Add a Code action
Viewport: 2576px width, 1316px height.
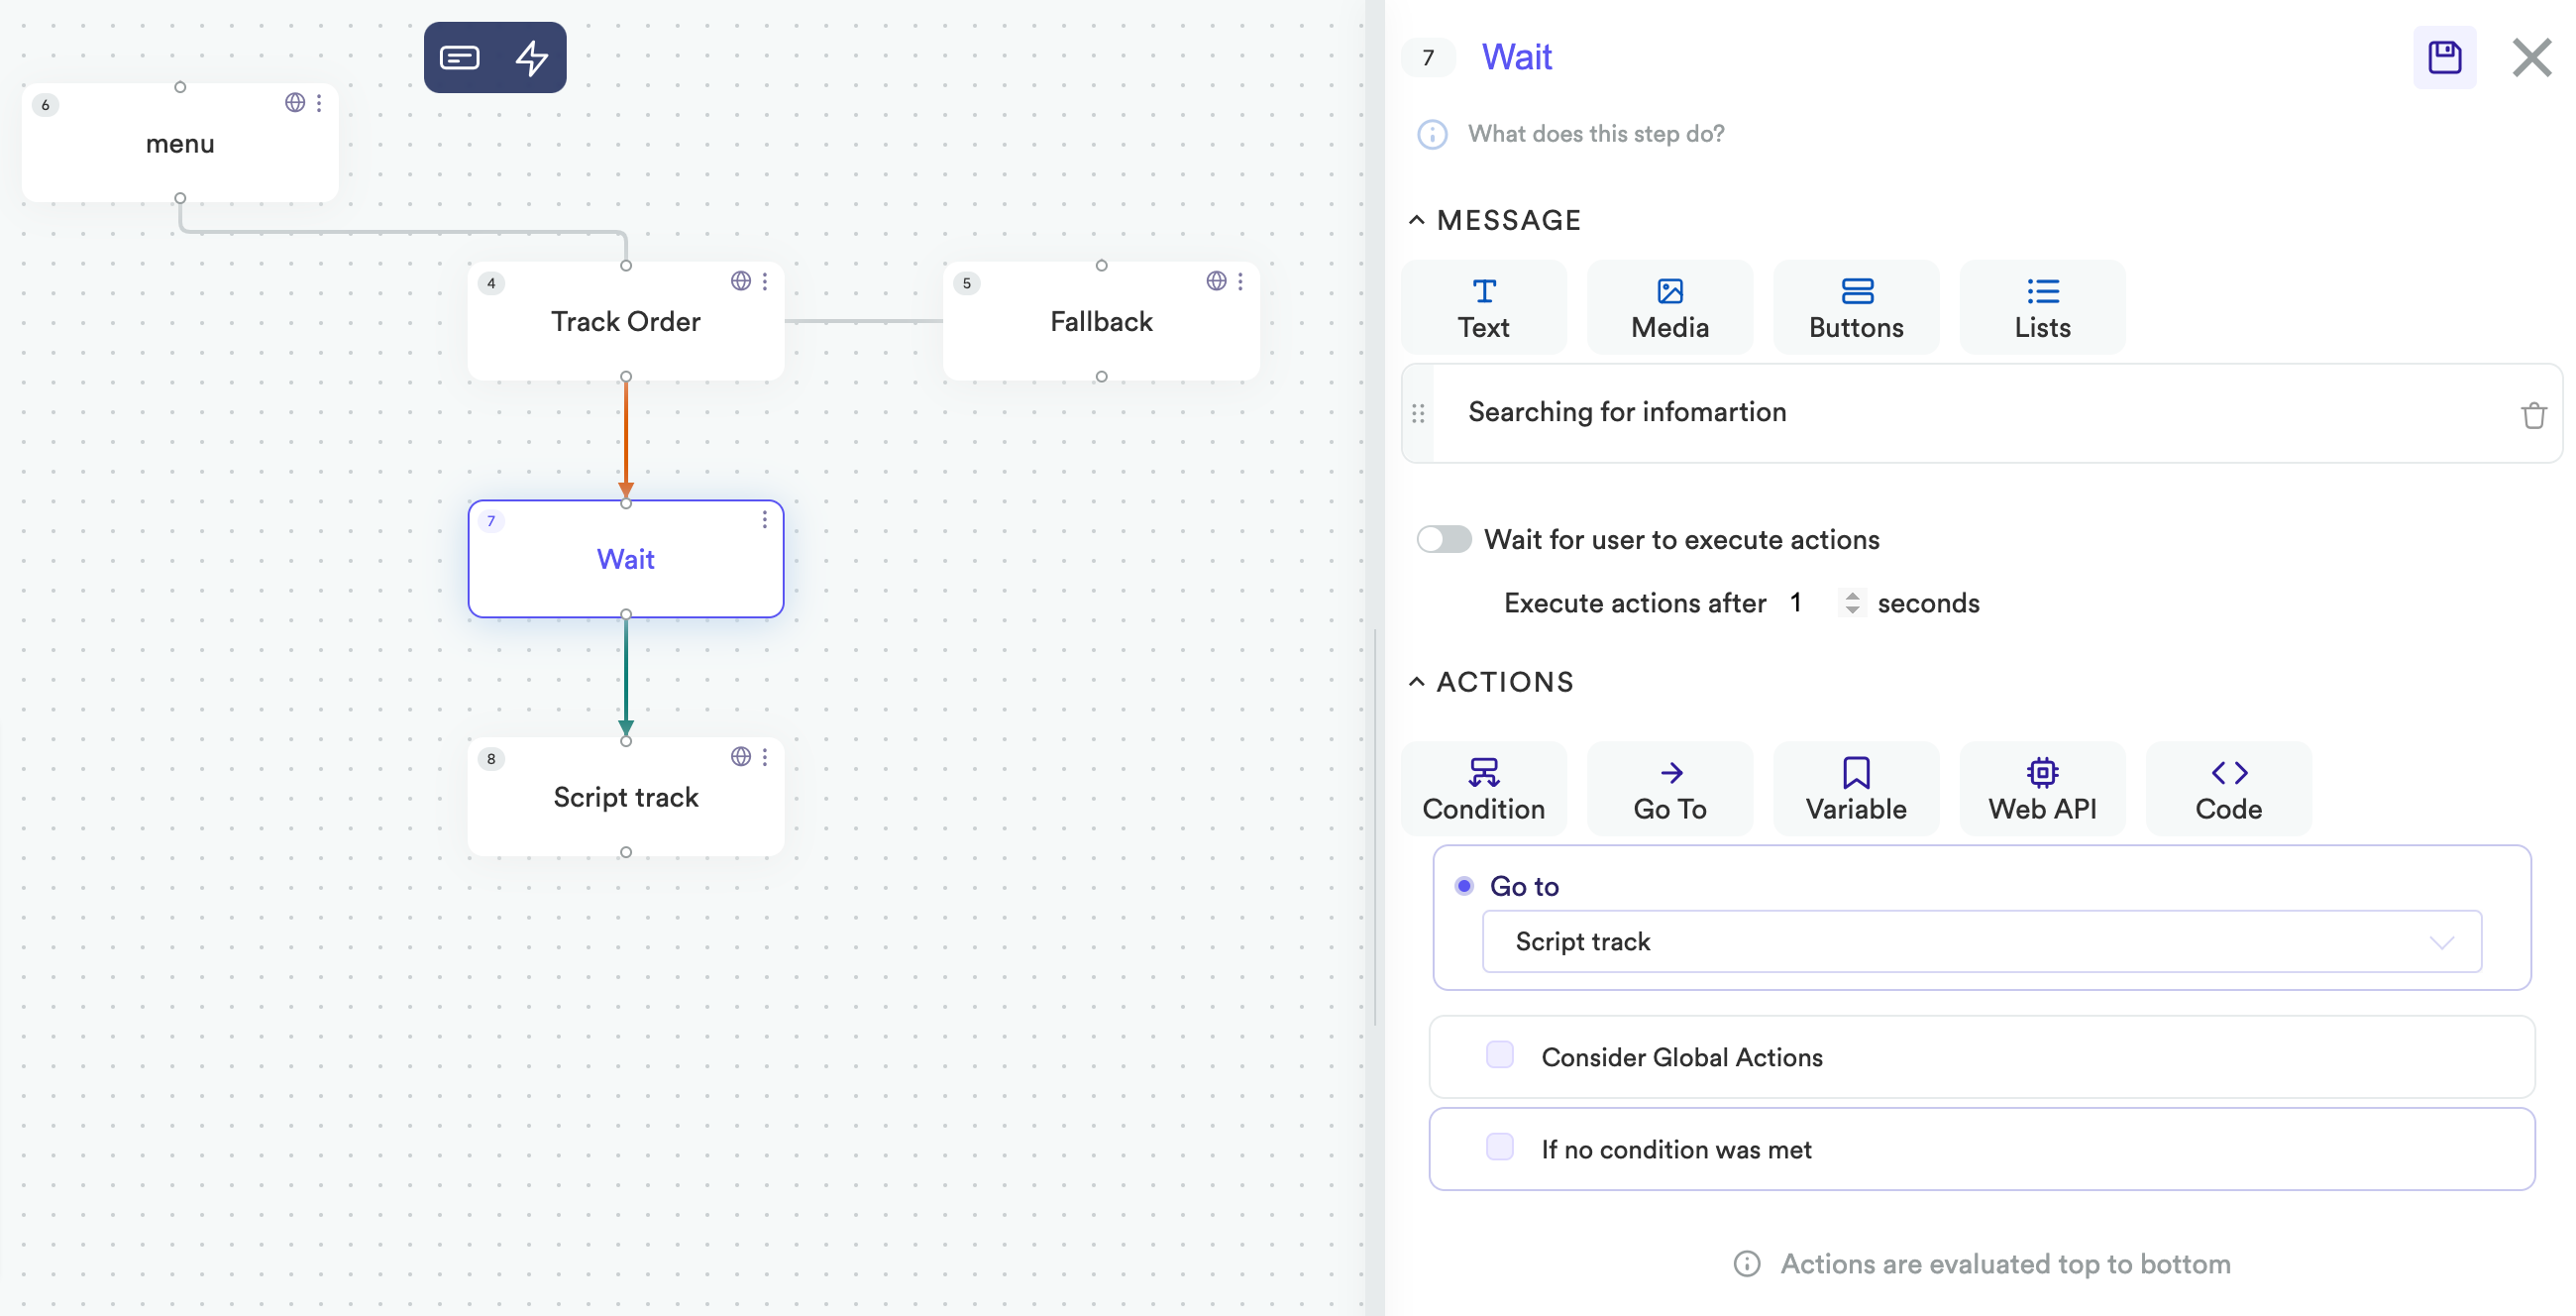coord(2228,788)
